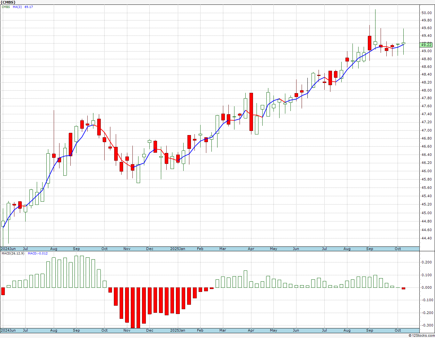Select the 44.40 price axis label
The width and height of the screenshot is (435, 338).
pos(427,238)
